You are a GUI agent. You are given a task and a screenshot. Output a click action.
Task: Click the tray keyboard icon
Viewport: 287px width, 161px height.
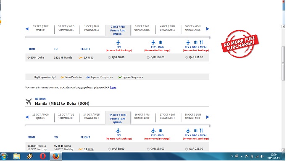[237, 156]
